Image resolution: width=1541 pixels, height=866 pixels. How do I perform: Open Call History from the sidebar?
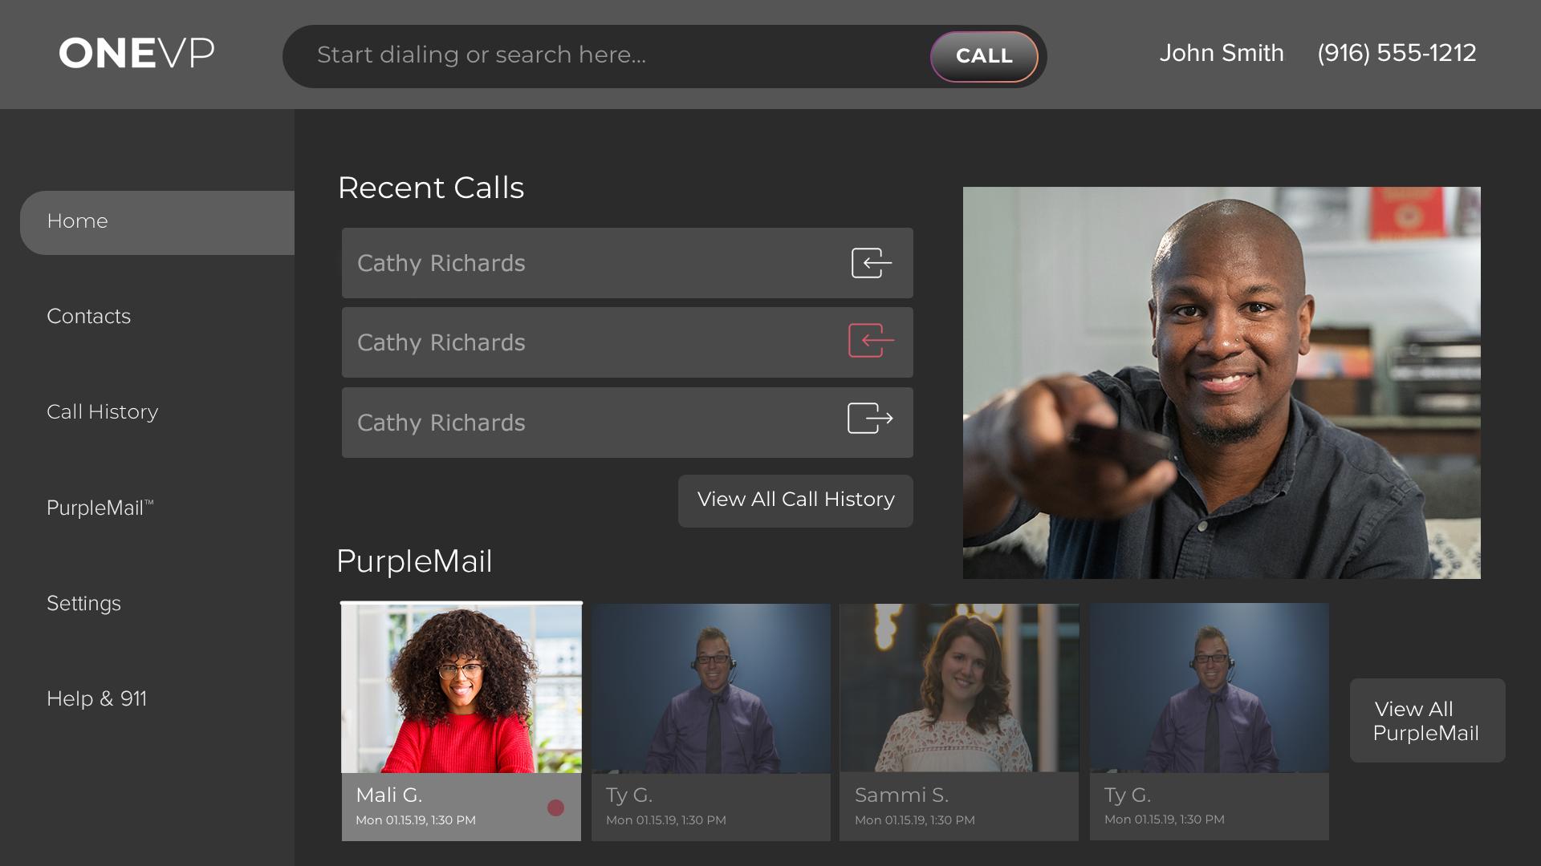[102, 412]
